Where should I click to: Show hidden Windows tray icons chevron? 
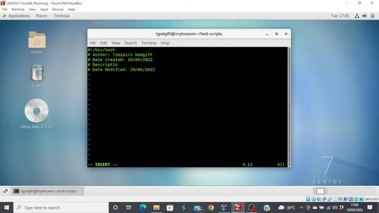301,208
